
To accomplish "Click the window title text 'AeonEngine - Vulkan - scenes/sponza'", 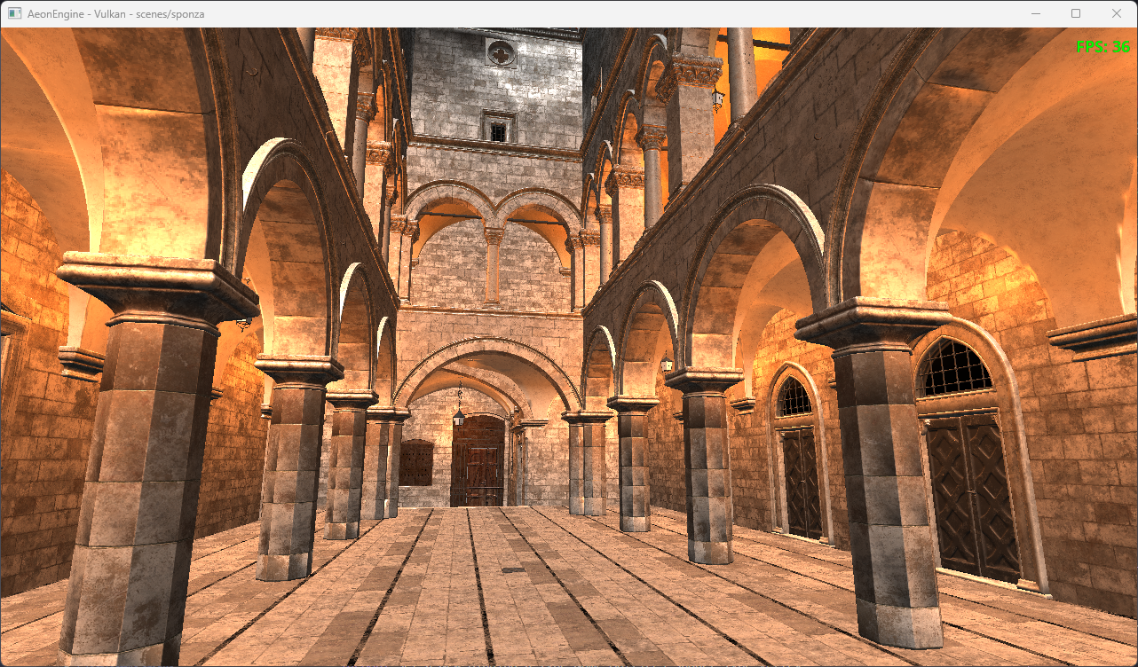I will point(116,13).
